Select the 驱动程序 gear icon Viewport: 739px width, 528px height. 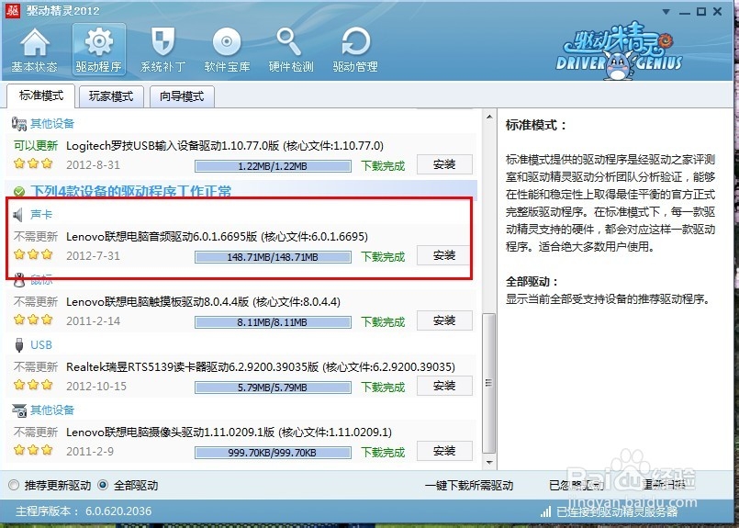click(99, 50)
